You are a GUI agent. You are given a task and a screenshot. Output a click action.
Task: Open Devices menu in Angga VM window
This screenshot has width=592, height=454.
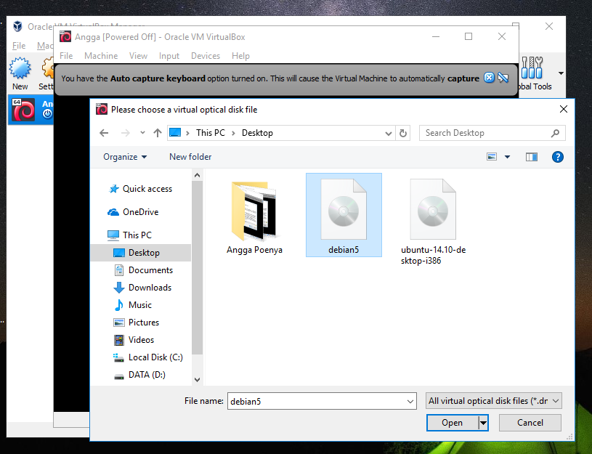click(x=206, y=56)
